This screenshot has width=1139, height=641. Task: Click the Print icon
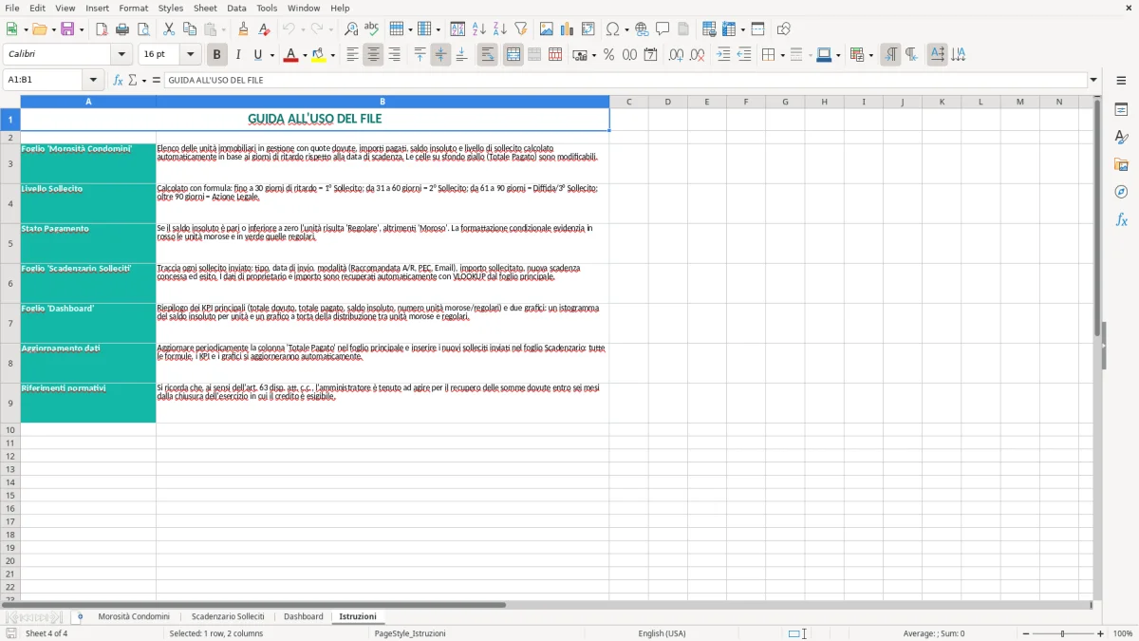tap(122, 29)
